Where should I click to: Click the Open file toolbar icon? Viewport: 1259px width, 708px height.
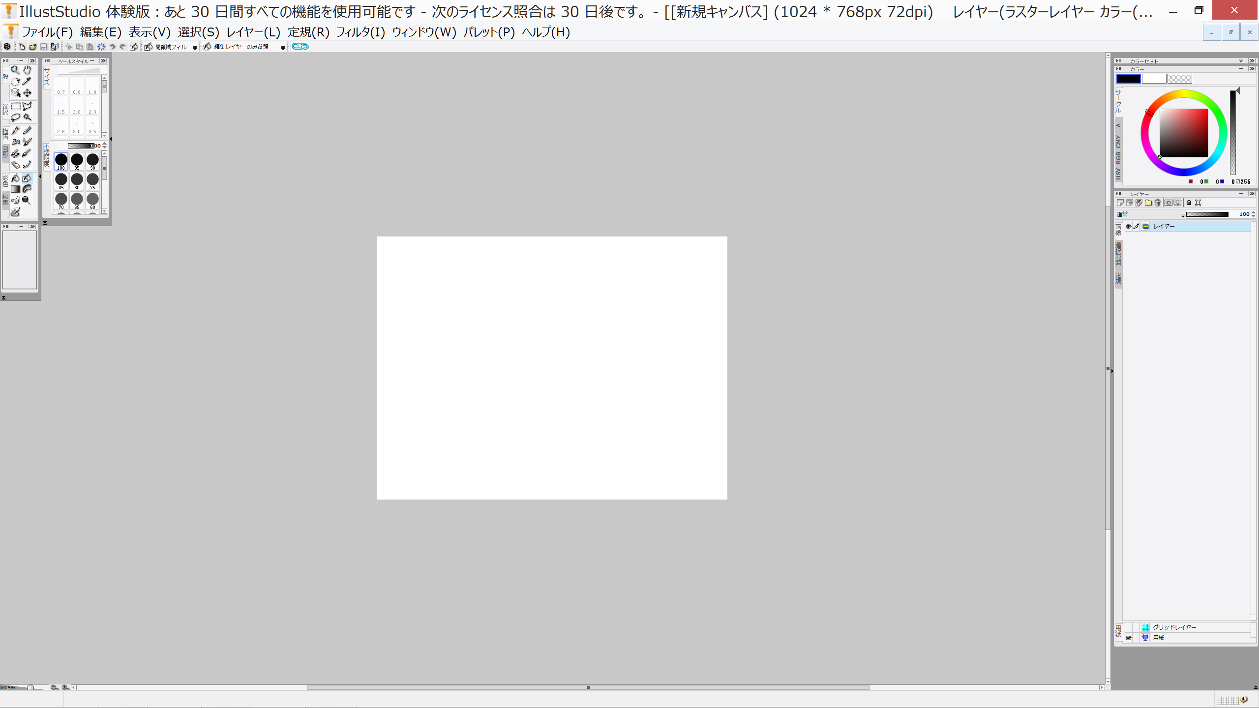click(x=32, y=47)
